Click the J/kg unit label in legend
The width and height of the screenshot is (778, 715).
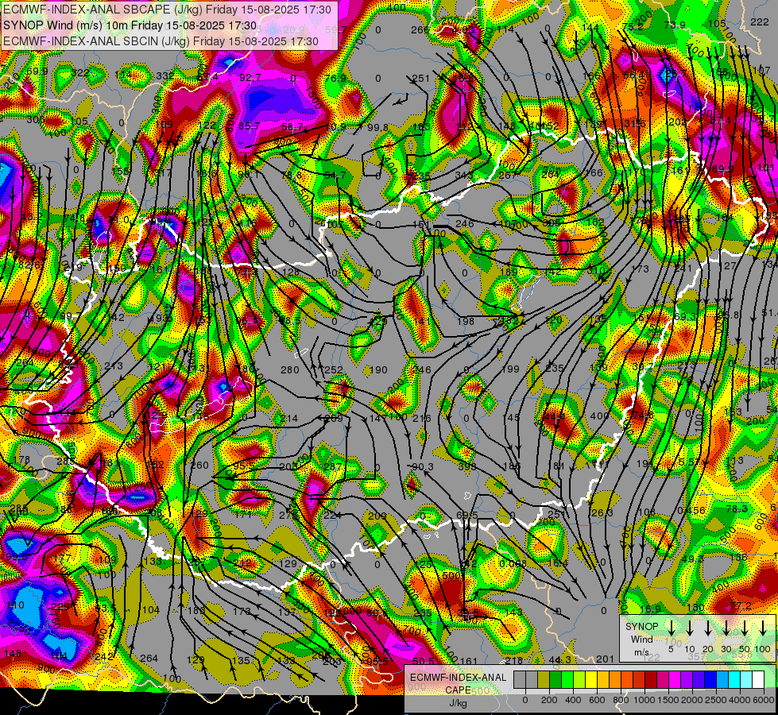[x=458, y=703]
